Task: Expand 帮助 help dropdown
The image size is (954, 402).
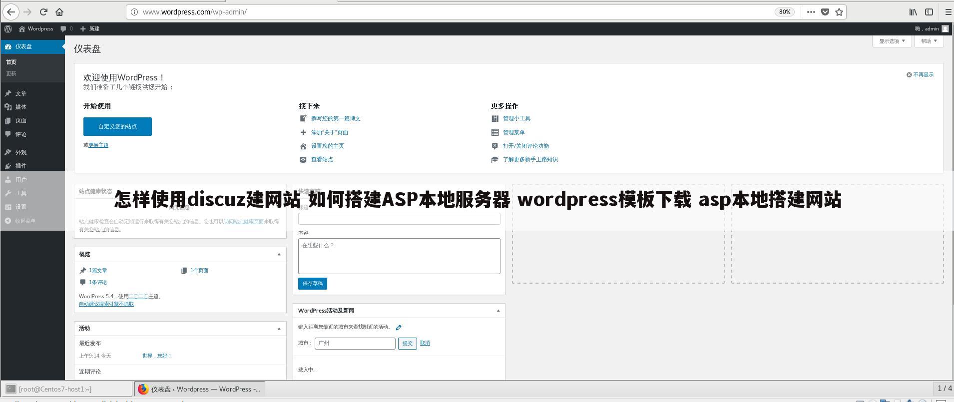Action: (929, 41)
